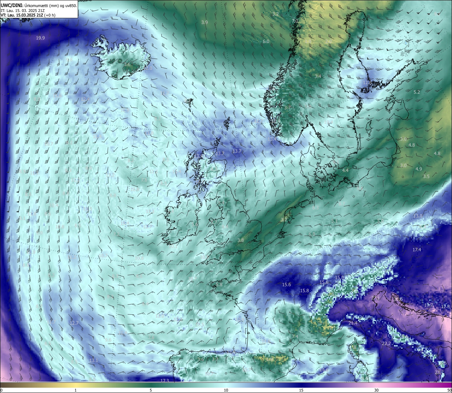
Task: Click the 9.6 value label
Action: tap(108, 340)
